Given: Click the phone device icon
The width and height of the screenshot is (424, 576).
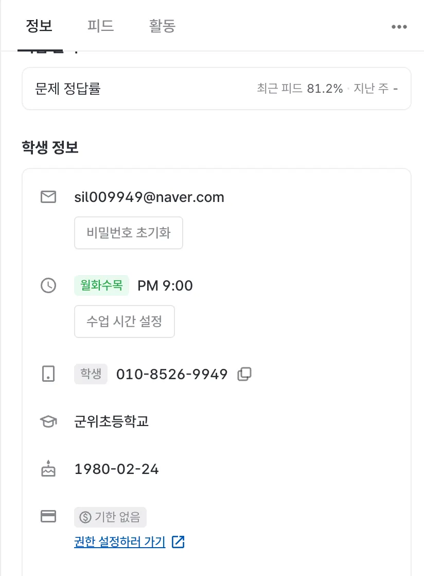Looking at the screenshot, I should 48,375.
